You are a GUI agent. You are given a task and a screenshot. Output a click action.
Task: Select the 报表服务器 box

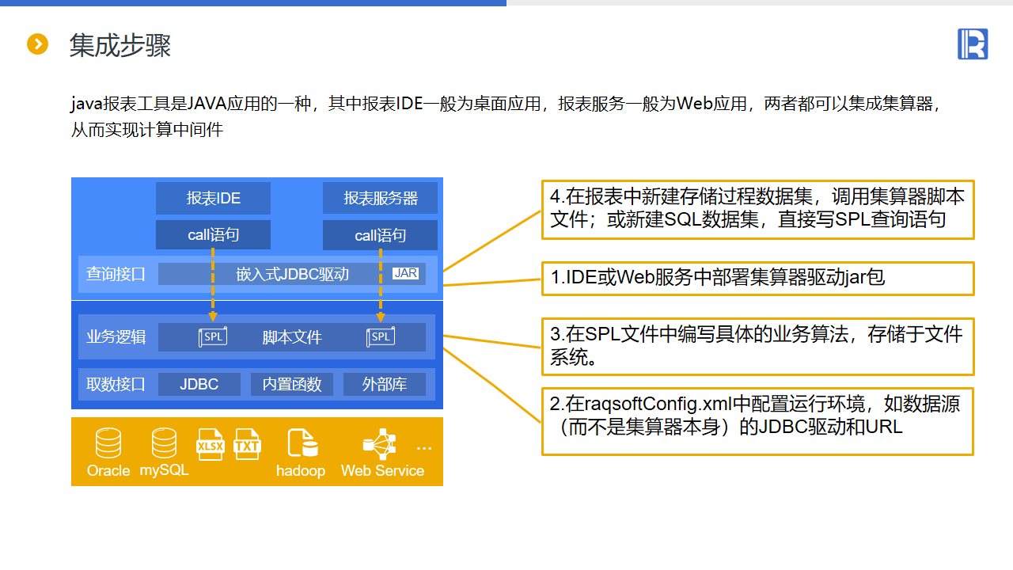click(380, 198)
